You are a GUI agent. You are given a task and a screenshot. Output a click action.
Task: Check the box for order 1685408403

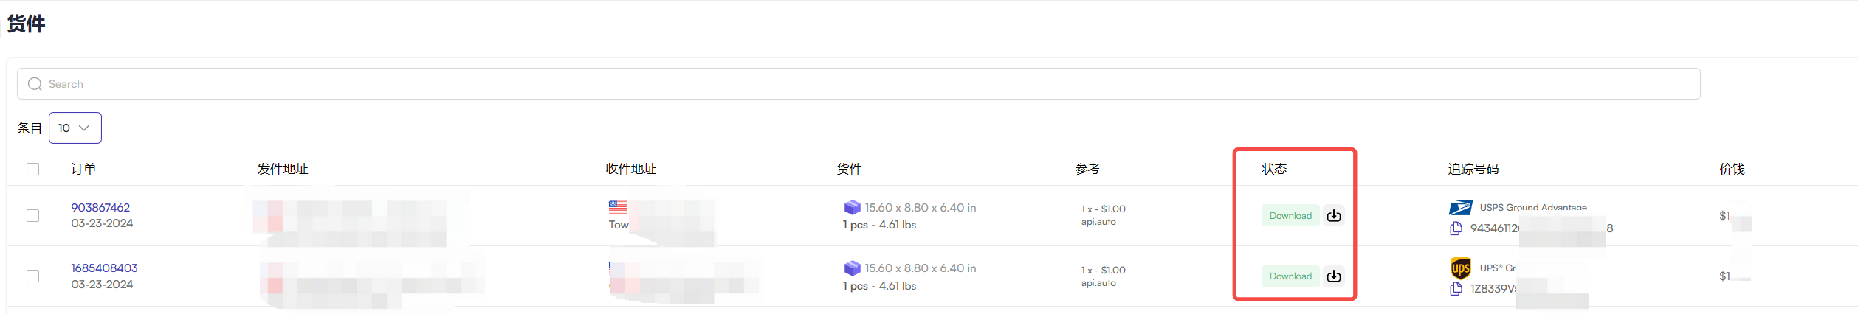tap(32, 276)
